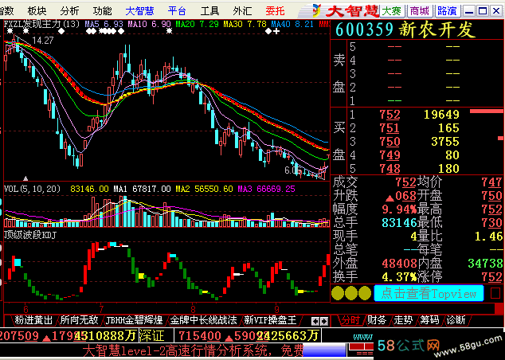Switch to the 新VIP操盘王 indicator tab
505x360 pixels.
point(270,320)
